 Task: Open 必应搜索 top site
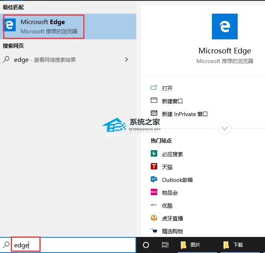(173, 154)
